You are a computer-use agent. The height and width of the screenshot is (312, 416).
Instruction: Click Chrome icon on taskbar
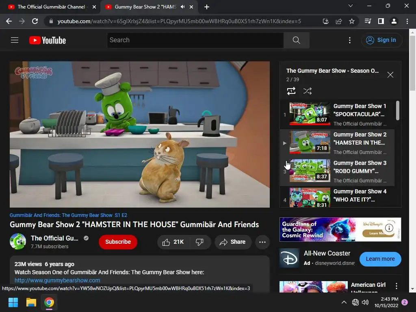pyautogui.click(x=49, y=302)
